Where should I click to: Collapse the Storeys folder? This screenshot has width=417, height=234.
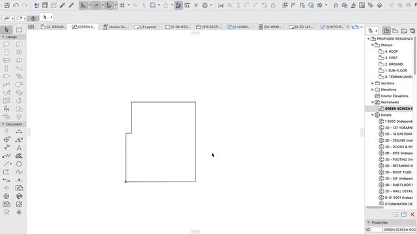[373, 45]
